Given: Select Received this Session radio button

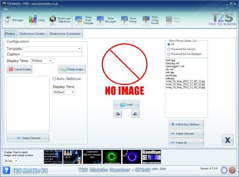Looking at the screenshot, I should [x=169, y=49].
